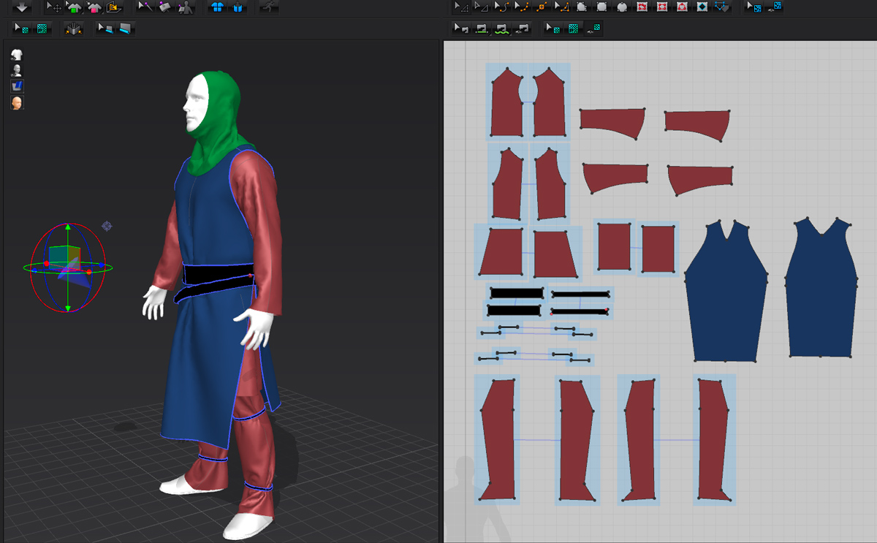Viewport: 877px width, 543px height.
Task: Open the garment render style blue fabric menu
Action: (17, 86)
